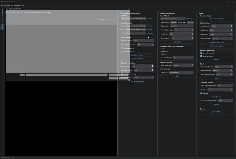Adjust the Sample size stepper arrows
Viewport: 236px width, 159px height.
tap(192, 34)
